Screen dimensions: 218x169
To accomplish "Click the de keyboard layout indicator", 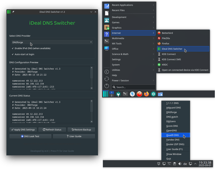I will [185, 164].
